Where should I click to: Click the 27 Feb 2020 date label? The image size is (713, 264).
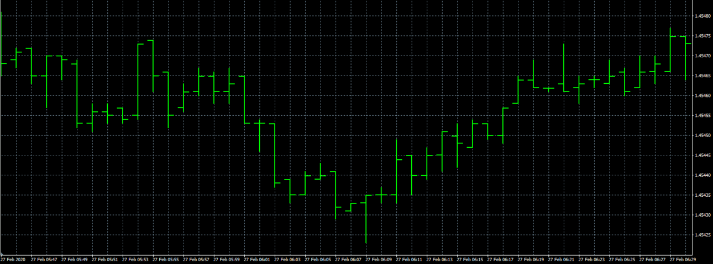(x=13, y=260)
